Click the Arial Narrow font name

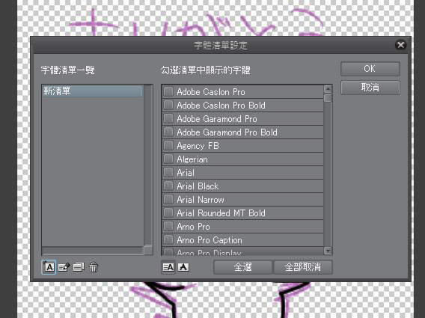pos(201,200)
